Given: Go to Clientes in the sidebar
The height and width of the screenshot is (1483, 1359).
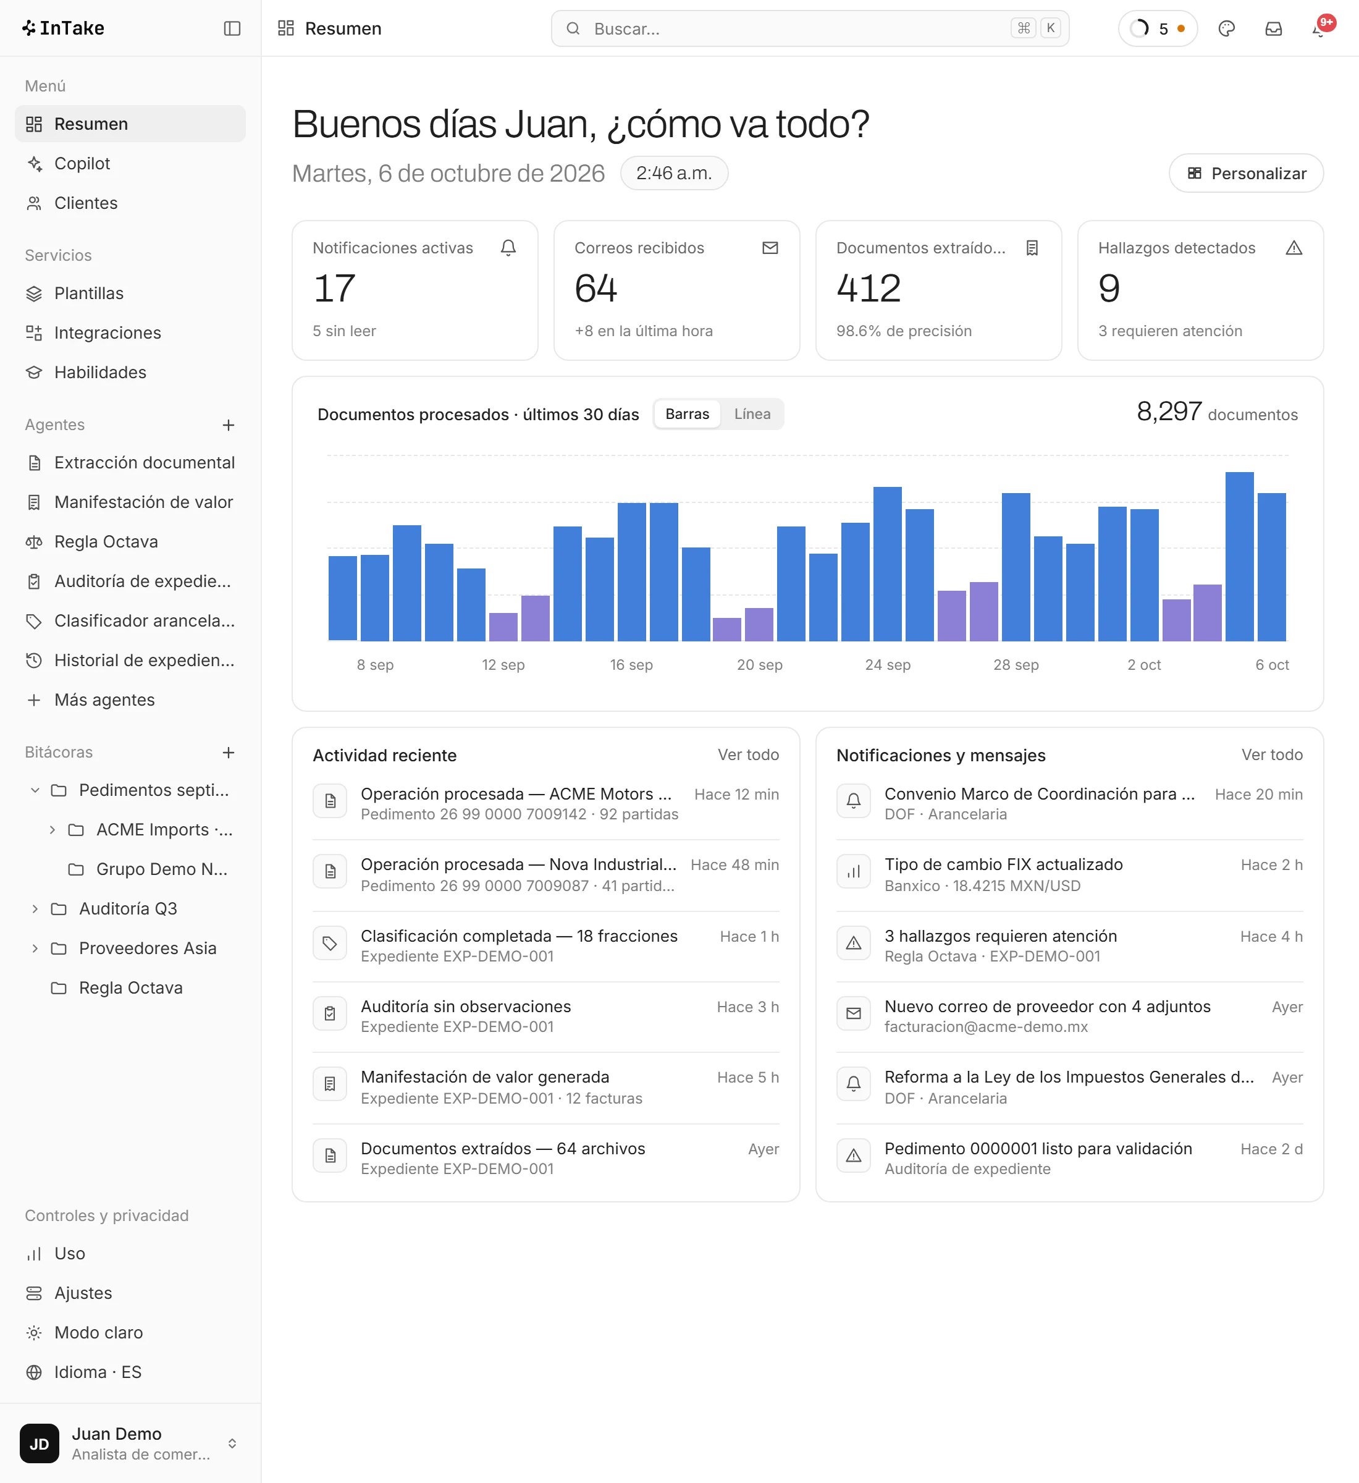Looking at the screenshot, I should coord(130,203).
